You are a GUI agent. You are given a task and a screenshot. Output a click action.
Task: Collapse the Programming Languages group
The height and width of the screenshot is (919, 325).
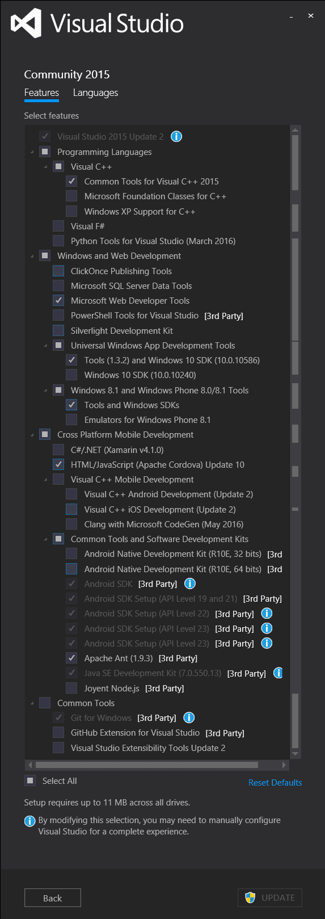(32, 152)
